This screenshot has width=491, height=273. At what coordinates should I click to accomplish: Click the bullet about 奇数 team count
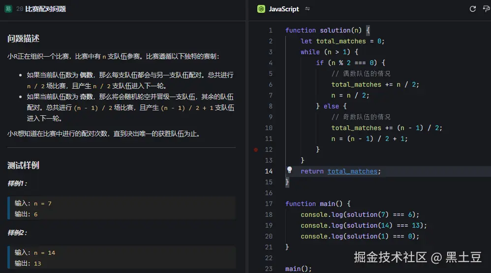pyautogui.click(x=130, y=107)
